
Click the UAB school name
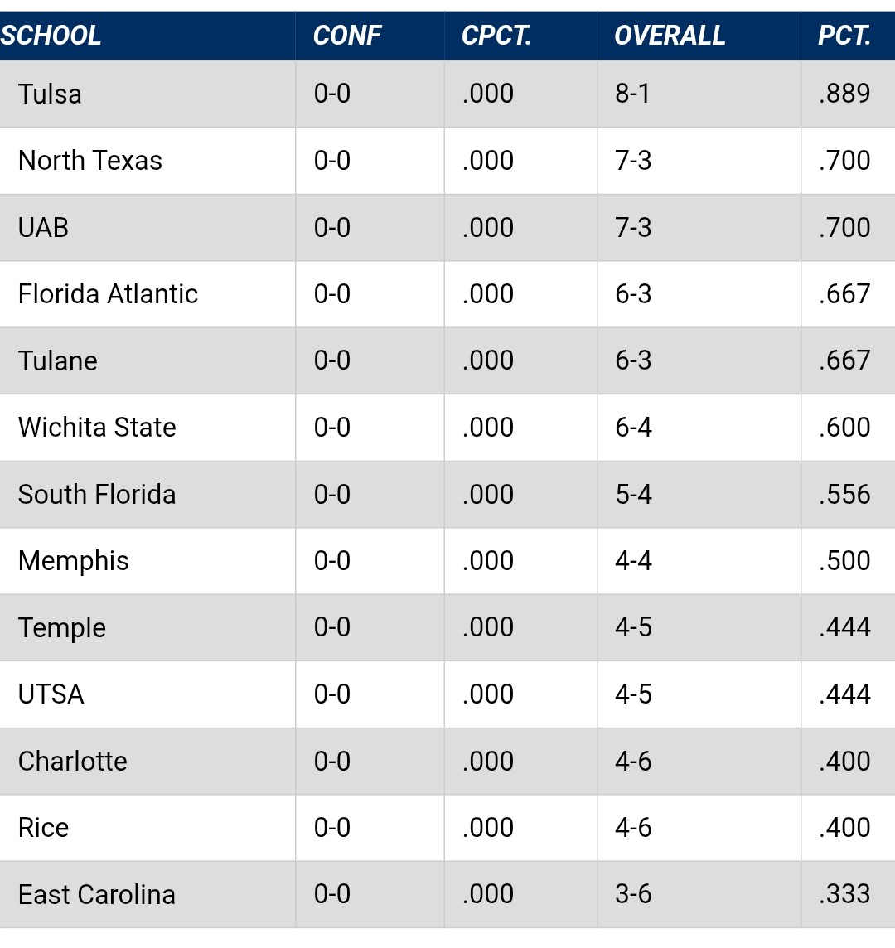43,227
